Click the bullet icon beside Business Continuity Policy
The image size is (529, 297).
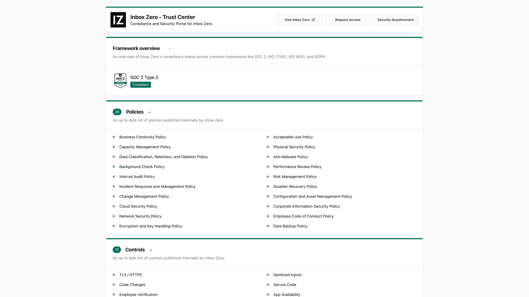tap(114, 137)
